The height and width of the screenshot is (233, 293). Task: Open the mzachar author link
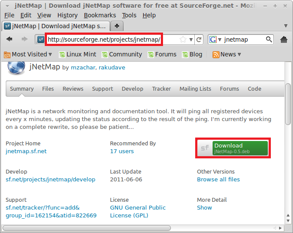pos(83,67)
